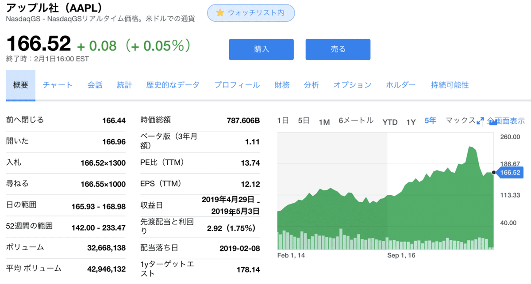The image size is (531, 284).
Task: Switch to the ホルダー holders tab
Action: click(401, 85)
